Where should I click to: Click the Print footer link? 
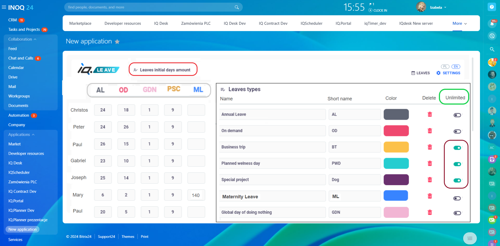click(x=144, y=237)
